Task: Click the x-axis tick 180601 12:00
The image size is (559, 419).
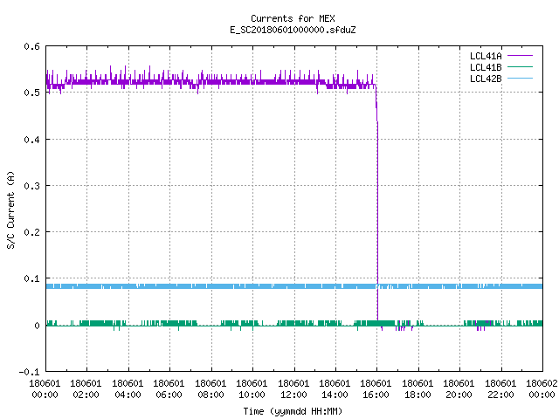Action: (x=293, y=389)
